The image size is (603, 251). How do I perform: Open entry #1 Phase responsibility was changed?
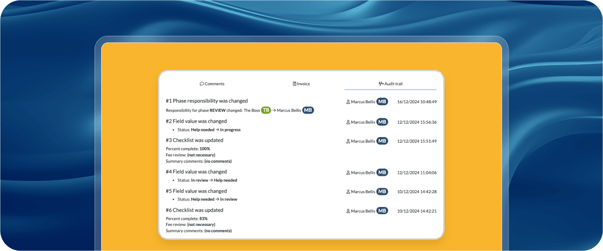[x=206, y=101]
